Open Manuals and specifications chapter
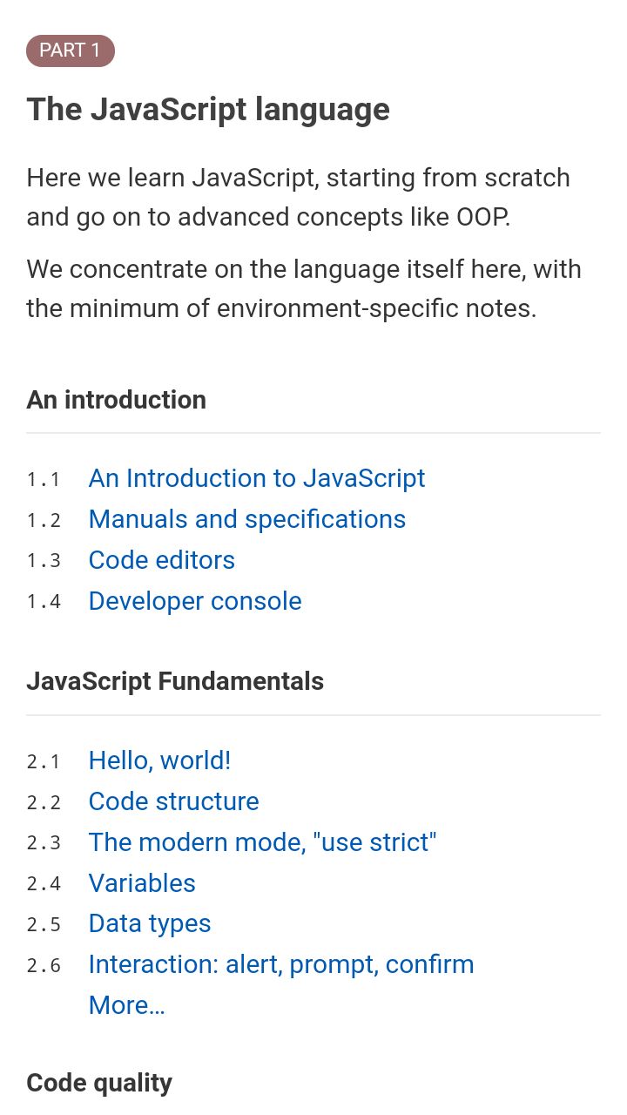This screenshot has height=1115, width=627. pyautogui.click(x=247, y=519)
